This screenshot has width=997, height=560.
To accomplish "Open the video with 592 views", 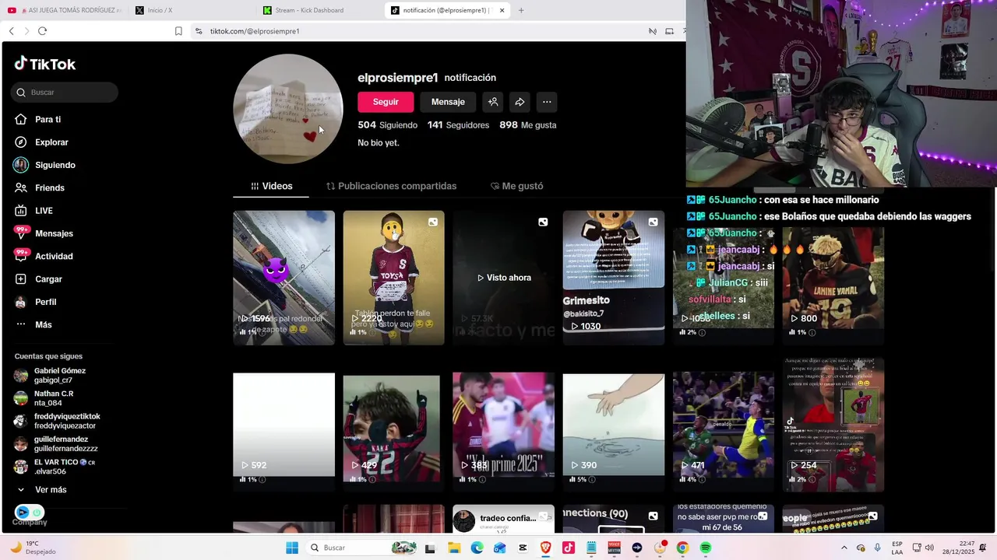I will pos(284,425).
